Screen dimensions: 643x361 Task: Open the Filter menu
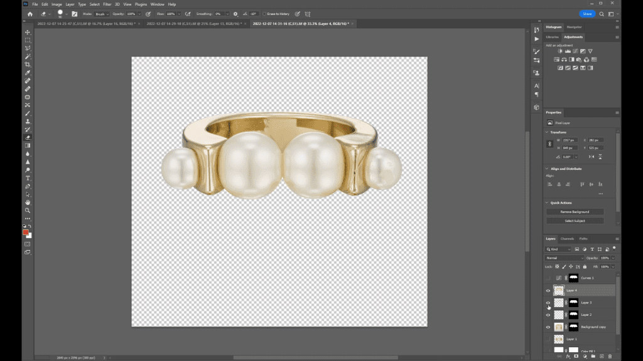tap(107, 4)
